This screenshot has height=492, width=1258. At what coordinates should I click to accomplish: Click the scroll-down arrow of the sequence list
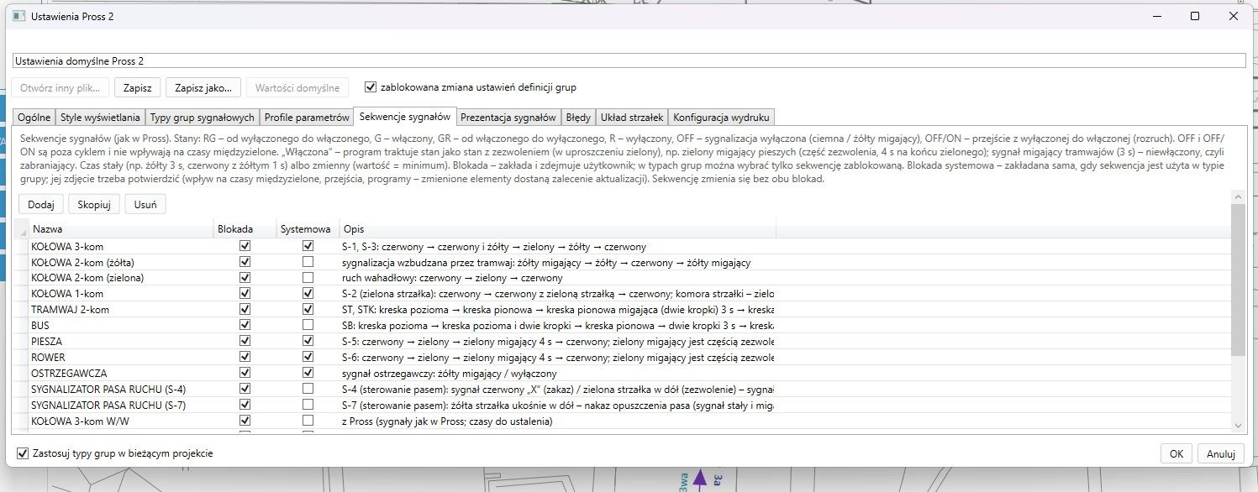(x=1238, y=427)
